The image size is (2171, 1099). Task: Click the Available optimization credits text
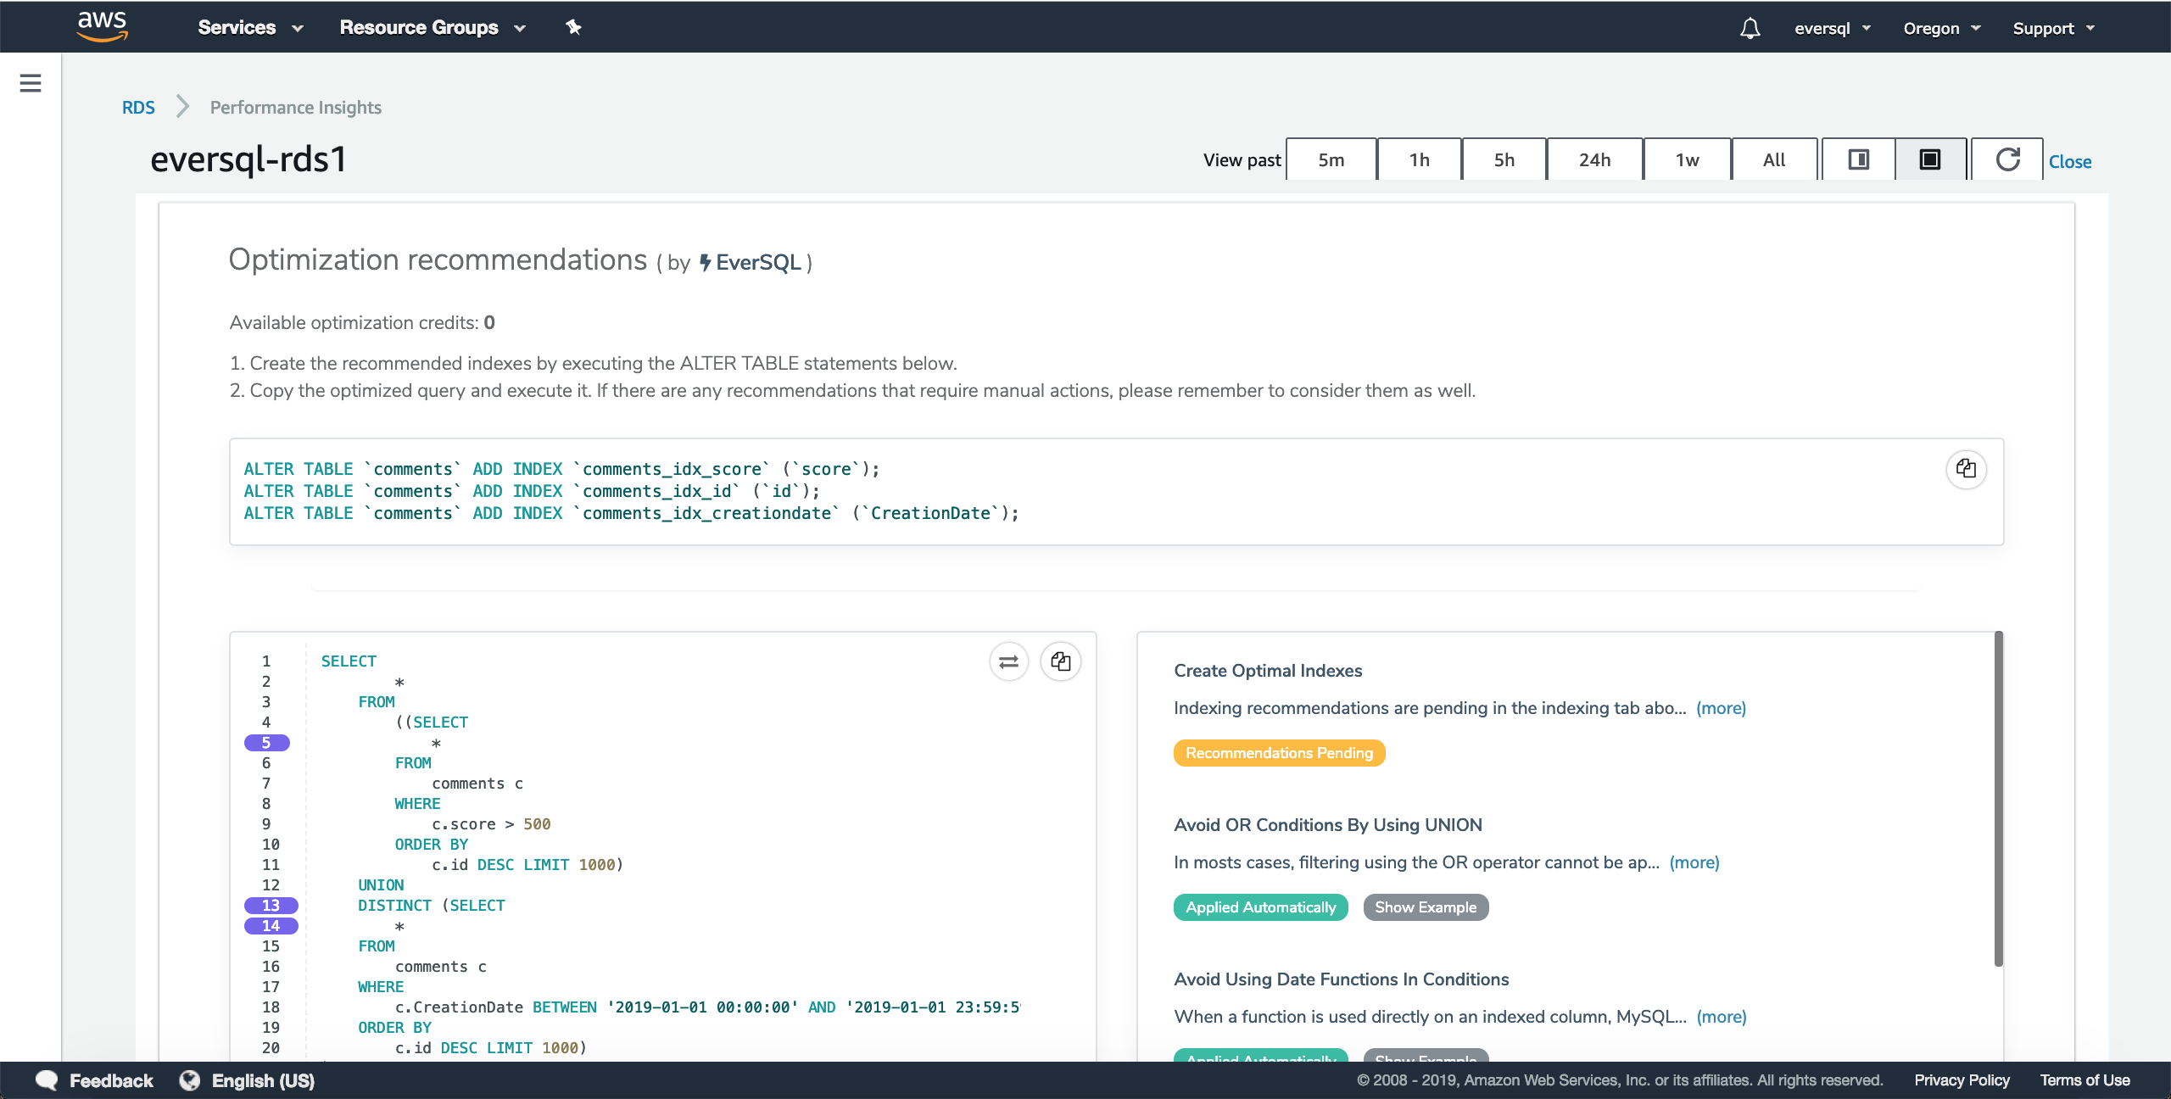(x=362, y=323)
